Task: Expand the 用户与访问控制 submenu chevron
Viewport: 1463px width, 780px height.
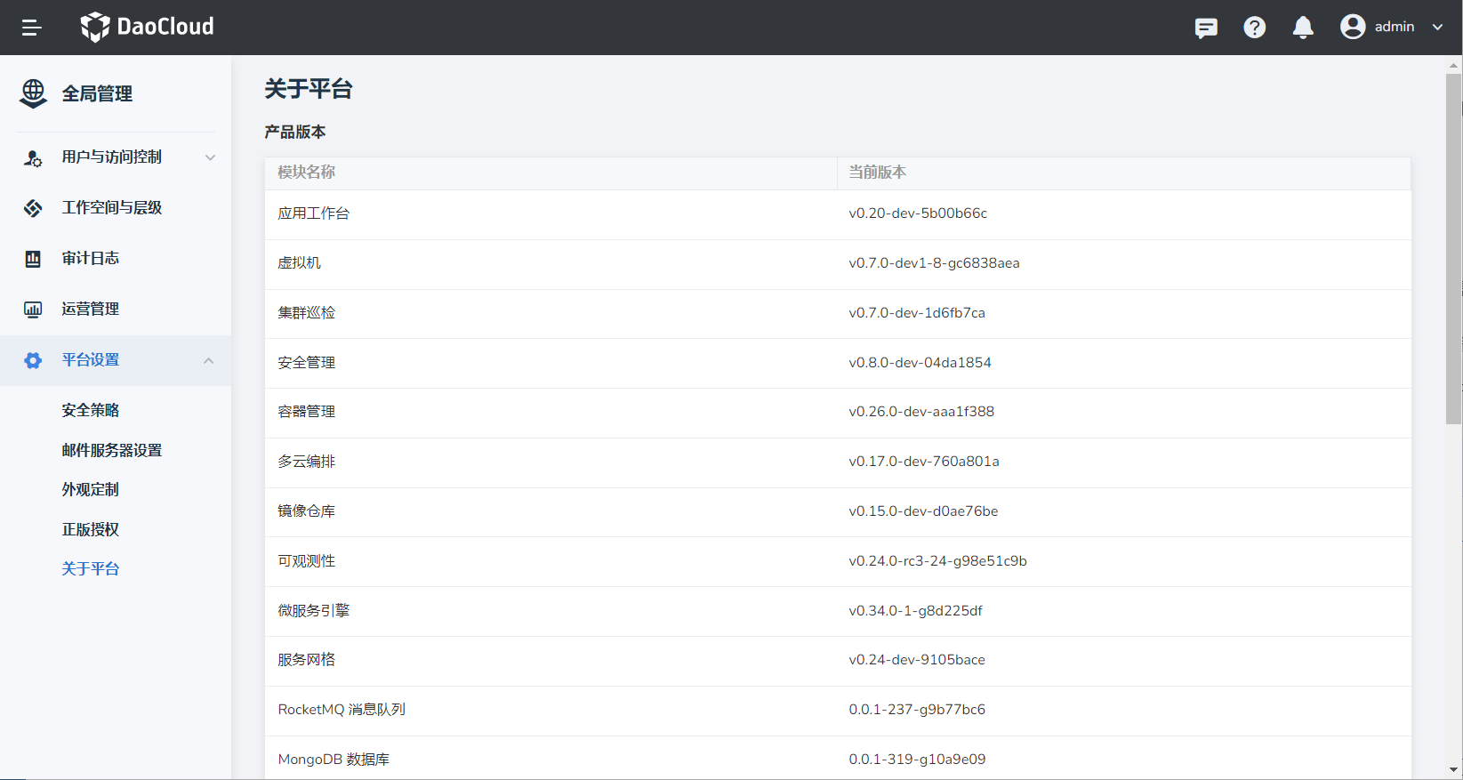Action: (210, 157)
